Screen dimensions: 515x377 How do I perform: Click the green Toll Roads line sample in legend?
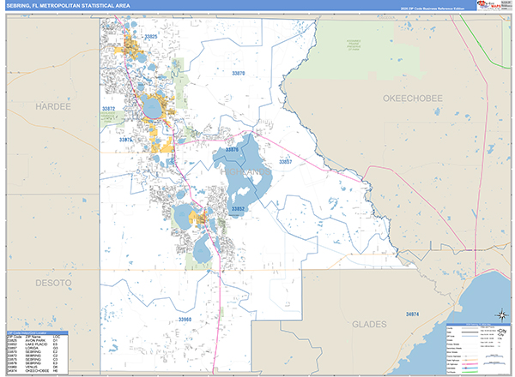pyautogui.click(x=470, y=372)
